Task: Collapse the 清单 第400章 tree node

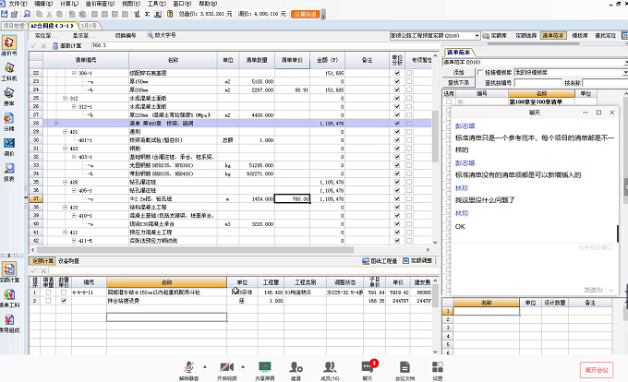Action: click(57, 122)
